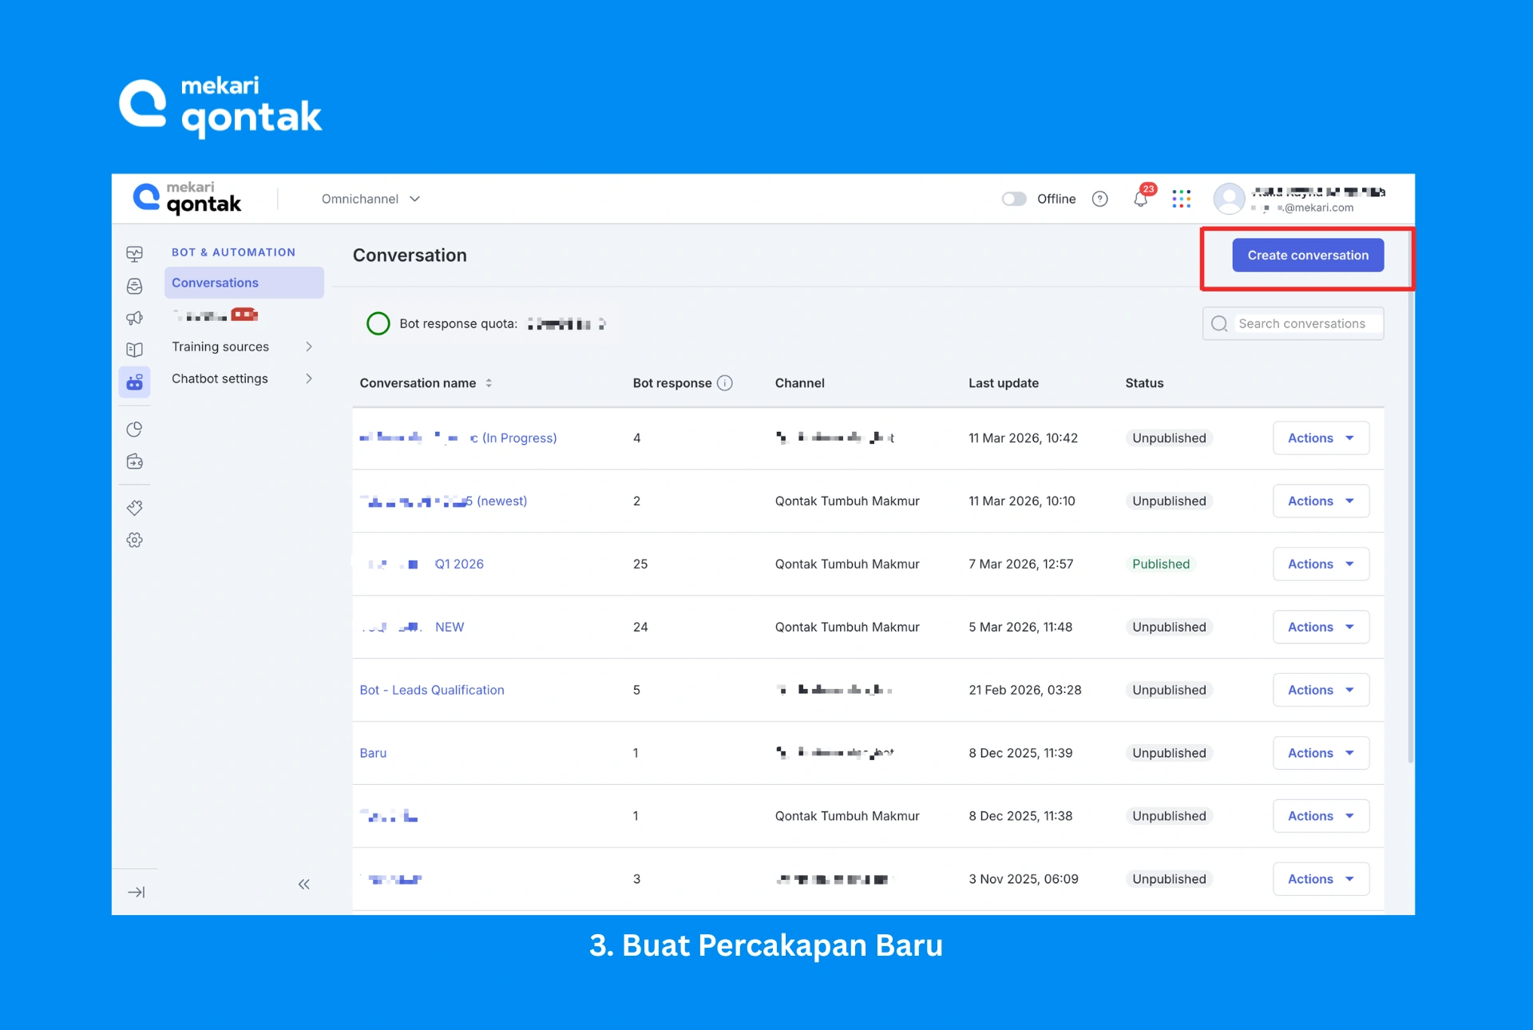The height and width of the screenshot is (1030, 1533).
Task: Open the integrations puzzle icon
Action: [x=135, y=507]
